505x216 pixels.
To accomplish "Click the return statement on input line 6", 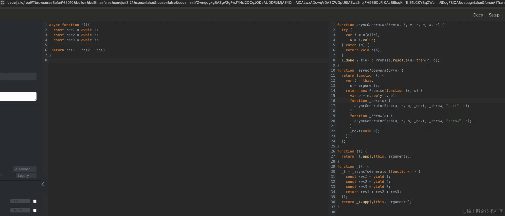I will [78, 50].
